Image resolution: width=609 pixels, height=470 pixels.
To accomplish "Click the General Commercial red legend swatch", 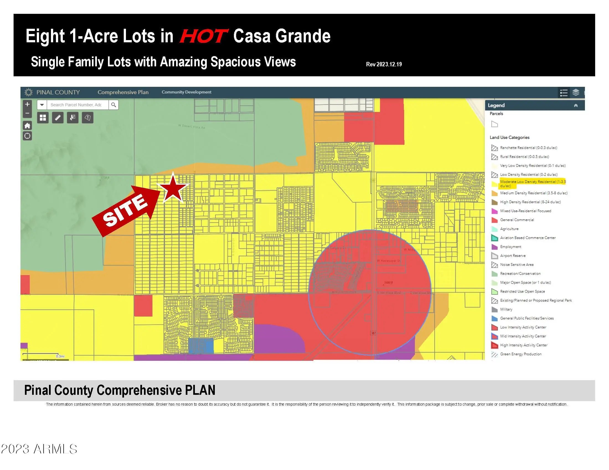I will click(x=494, y=220).
